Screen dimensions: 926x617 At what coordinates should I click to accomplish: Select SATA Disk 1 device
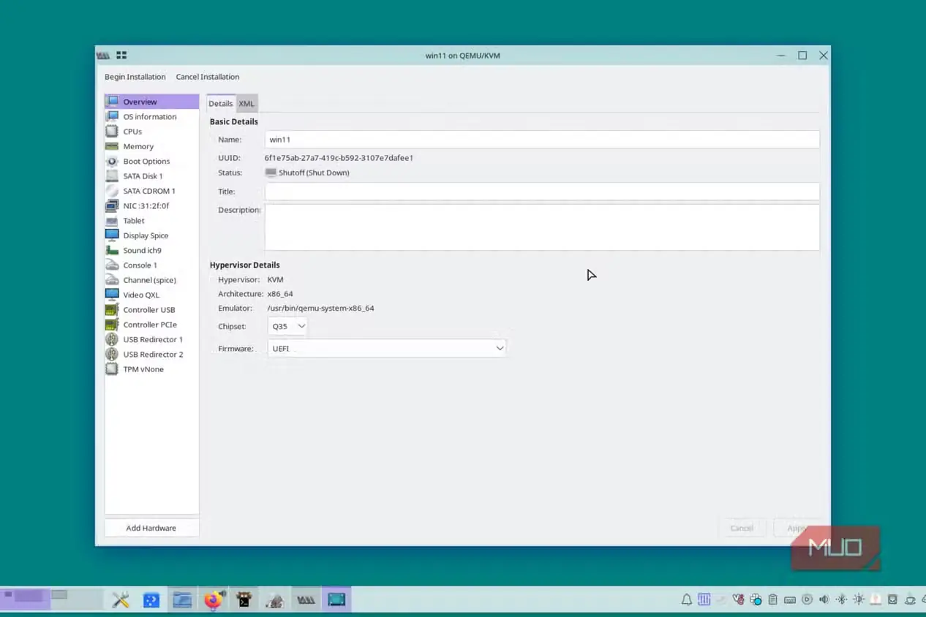click(x=151, y=176)
